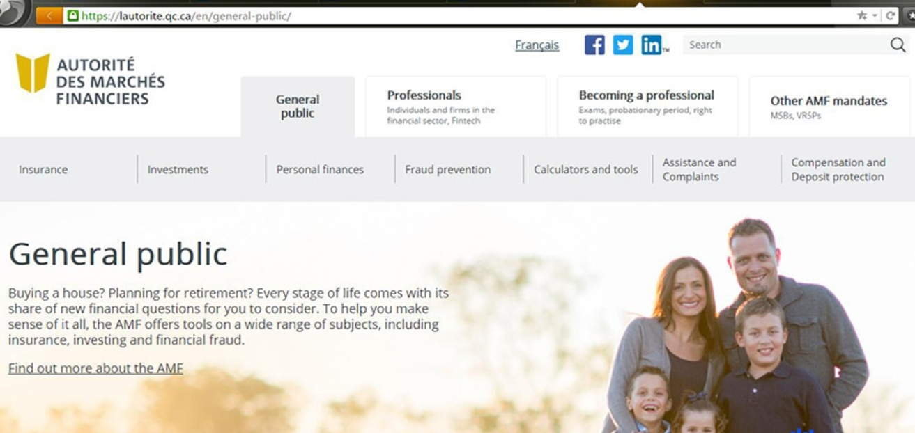Open Calculators and tools menu item
This screenshot has width=915, height=433.
(x=585, y=170)
